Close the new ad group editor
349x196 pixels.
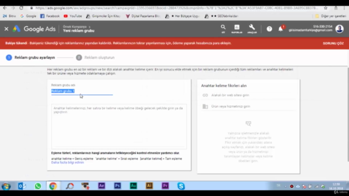pos(6,29)
